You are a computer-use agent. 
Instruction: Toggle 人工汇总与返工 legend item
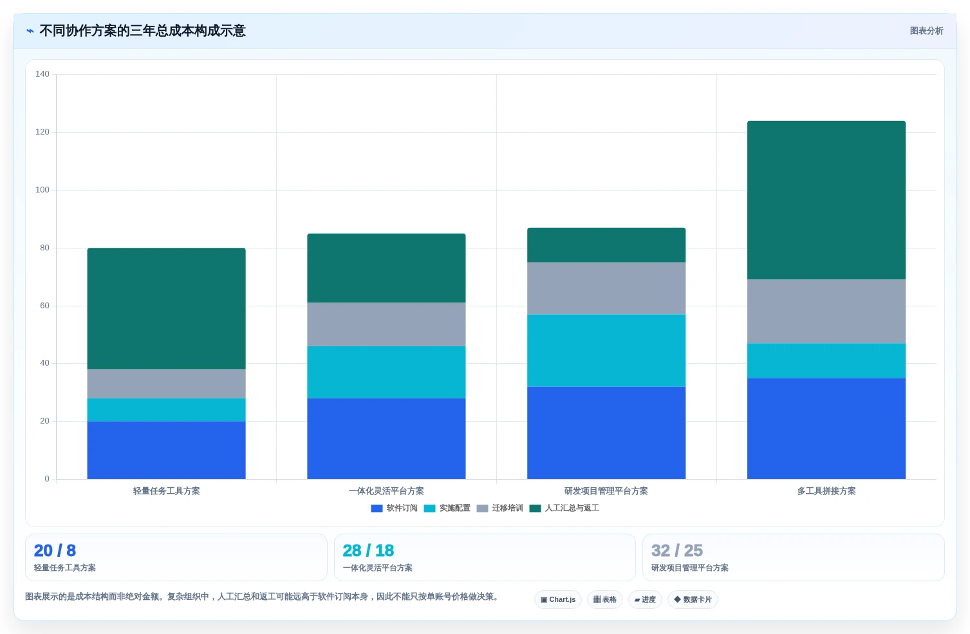(564, 508)
